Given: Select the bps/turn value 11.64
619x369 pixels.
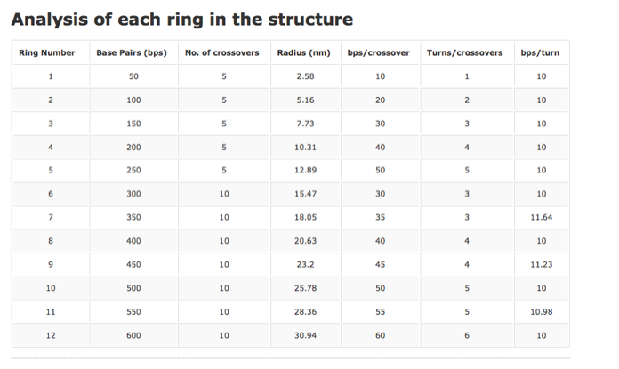Looking at the screenshot, I should coord(541,217).
